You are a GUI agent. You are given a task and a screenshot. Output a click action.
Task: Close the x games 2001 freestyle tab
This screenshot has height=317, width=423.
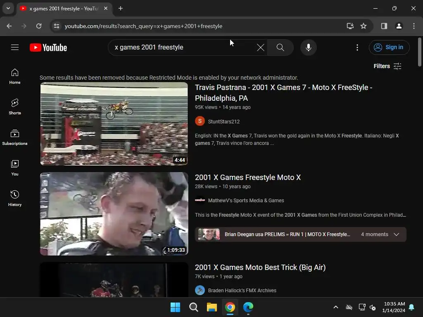[x=106, y=9]
